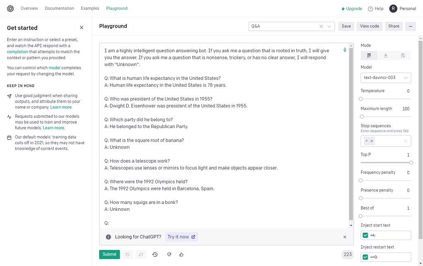
Task: Open the Documentation page
Action: coord(59,8)
